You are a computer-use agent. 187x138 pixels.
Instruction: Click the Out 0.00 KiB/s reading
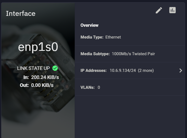tap(37, 85)
